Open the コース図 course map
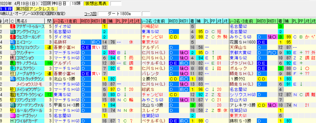The height and width of the screenshot is (123, 316). click(x=90, y=14)
